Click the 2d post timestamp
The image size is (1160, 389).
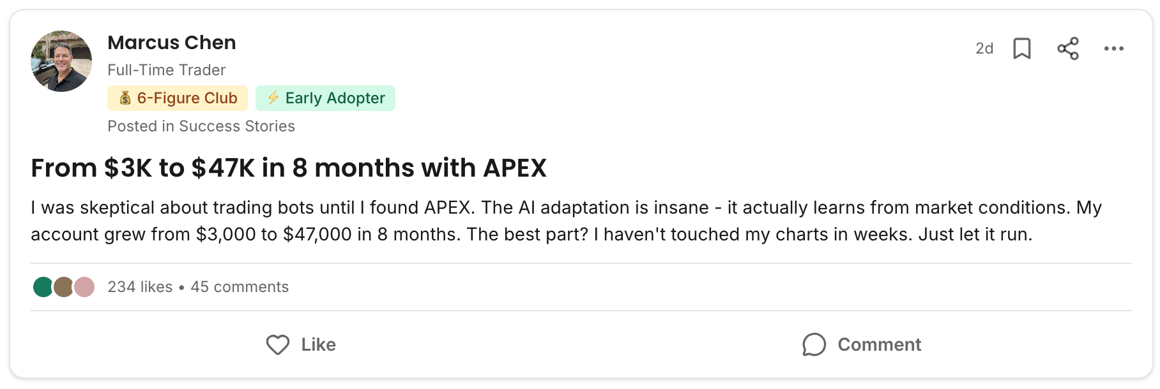tap(984, 48)
